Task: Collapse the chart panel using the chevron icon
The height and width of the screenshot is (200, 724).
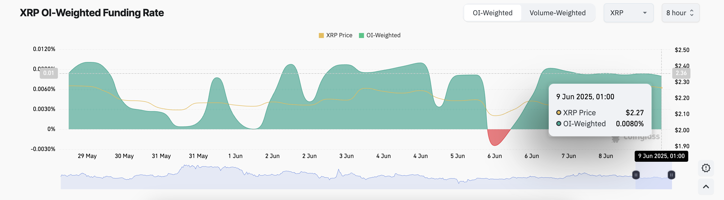Action: 705,186
